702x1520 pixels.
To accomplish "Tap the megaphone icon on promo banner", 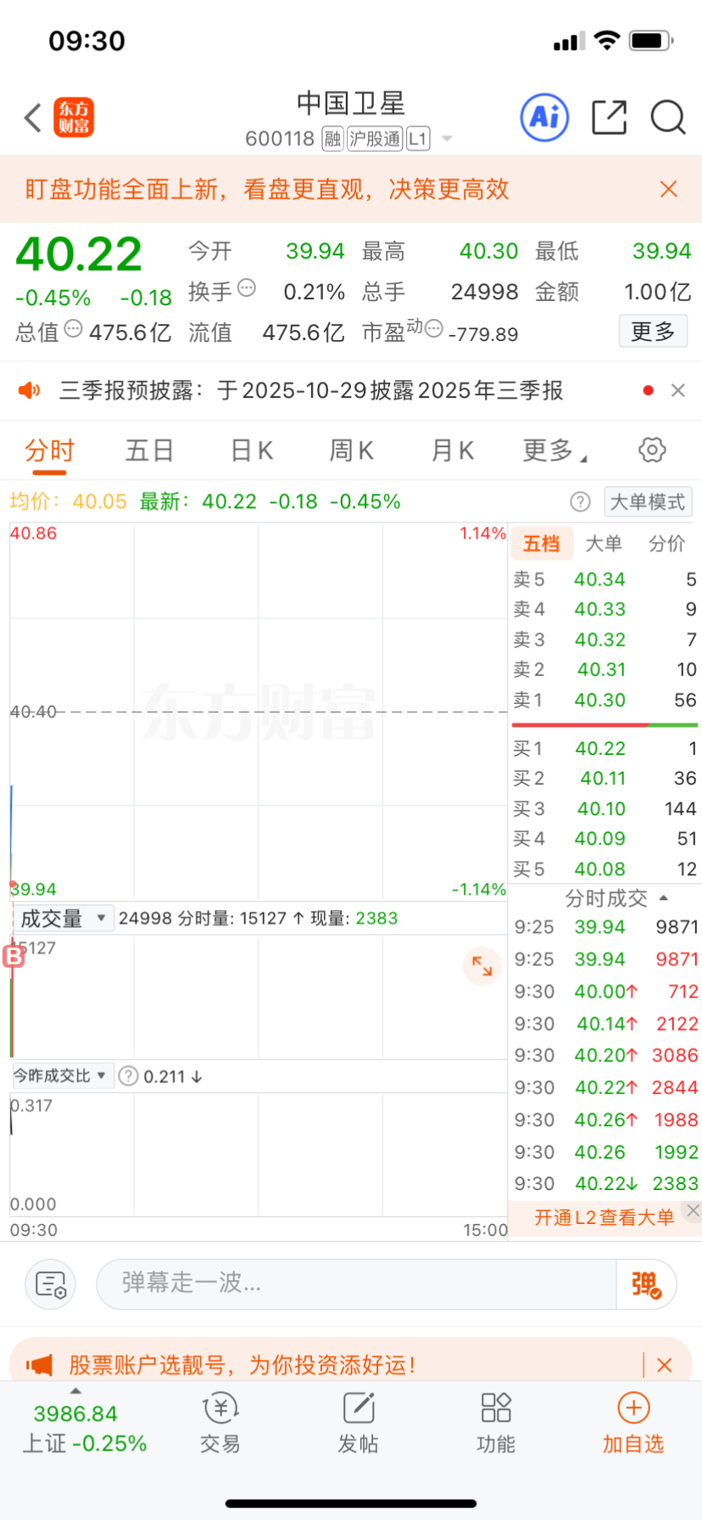I will (x=39, y=1365).
